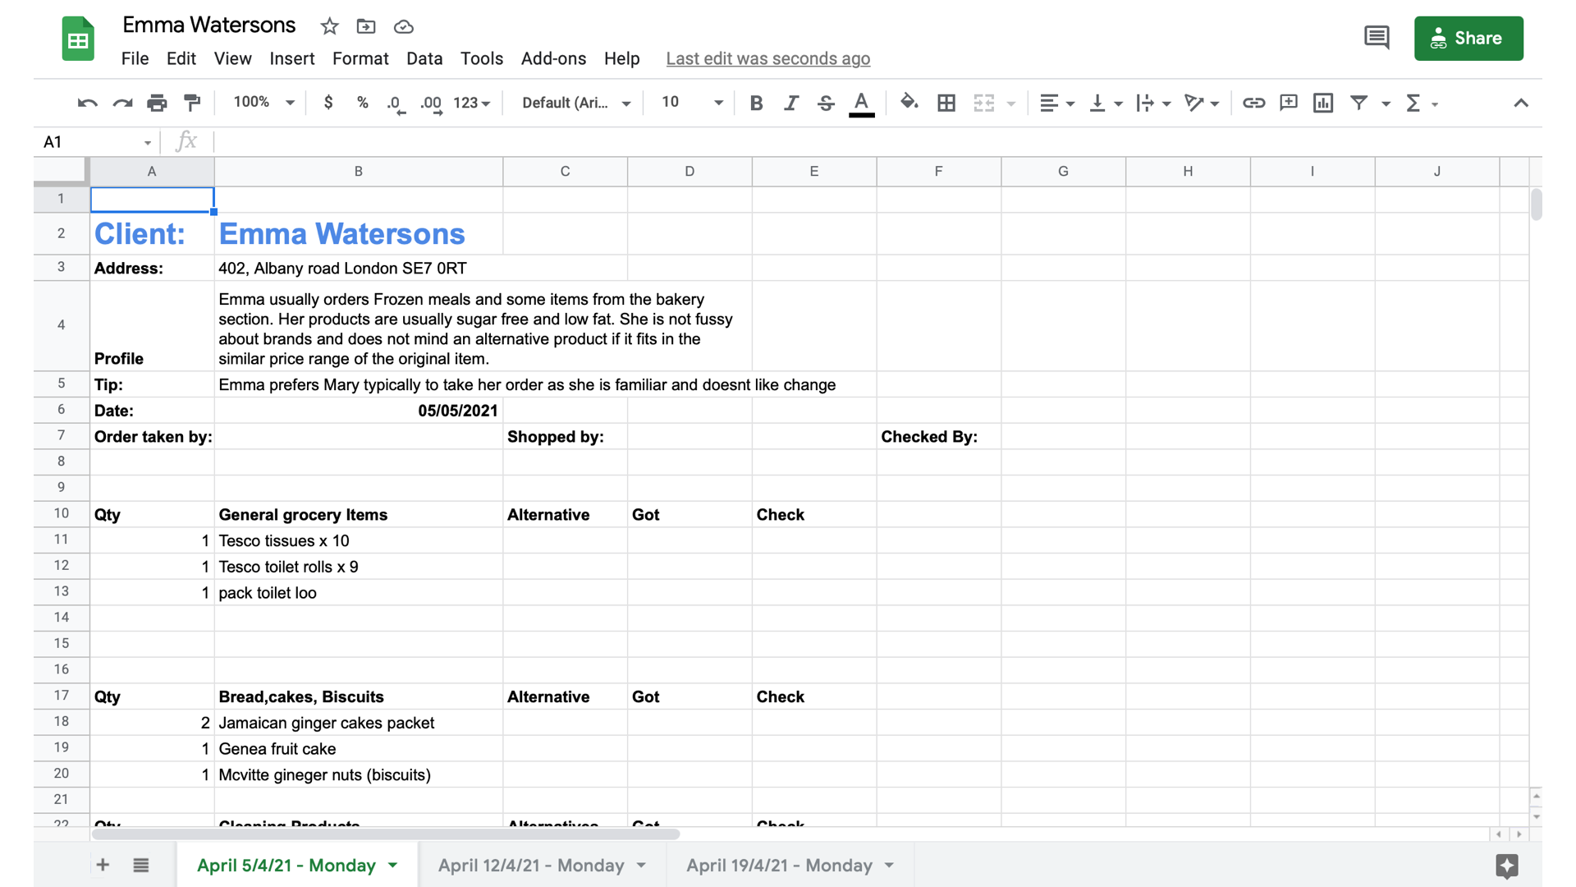Open the Help menu
The width and height of the screenshot is (1576, 887).
(x=621, y=58)
